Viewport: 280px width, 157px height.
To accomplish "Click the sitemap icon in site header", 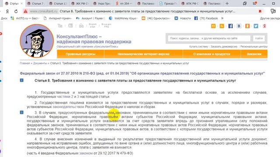I will pyautogui.click(x=60, y=26).
